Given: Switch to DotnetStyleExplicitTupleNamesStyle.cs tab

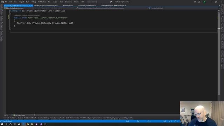Looking at the screenshot, I should pos(45,6).
